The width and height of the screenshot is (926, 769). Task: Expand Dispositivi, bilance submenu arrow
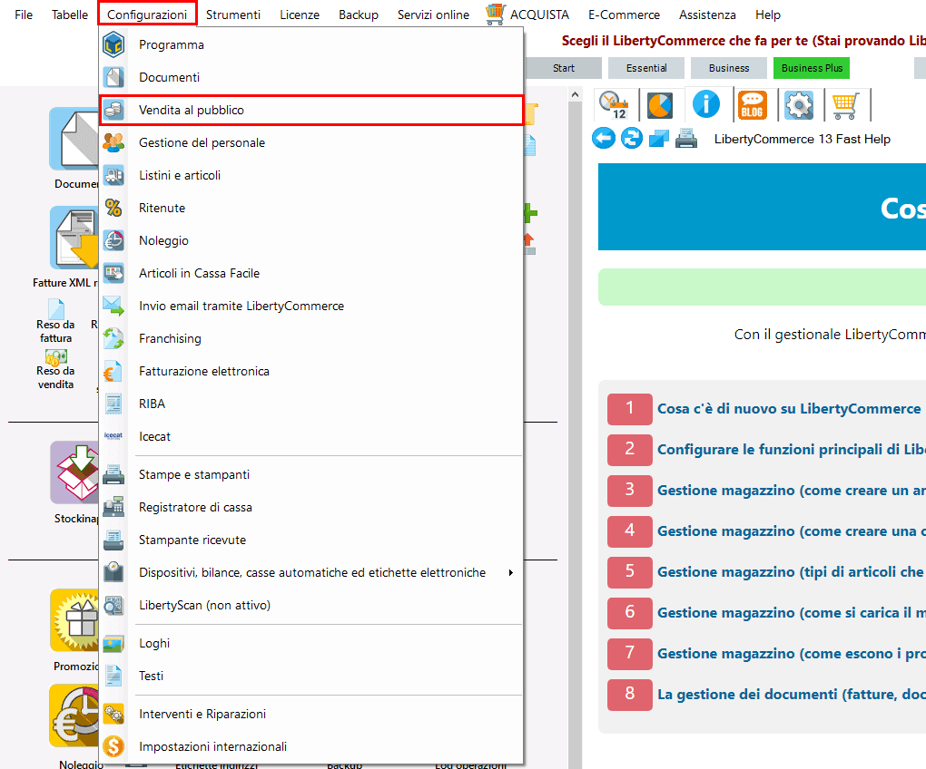[511, 572]
